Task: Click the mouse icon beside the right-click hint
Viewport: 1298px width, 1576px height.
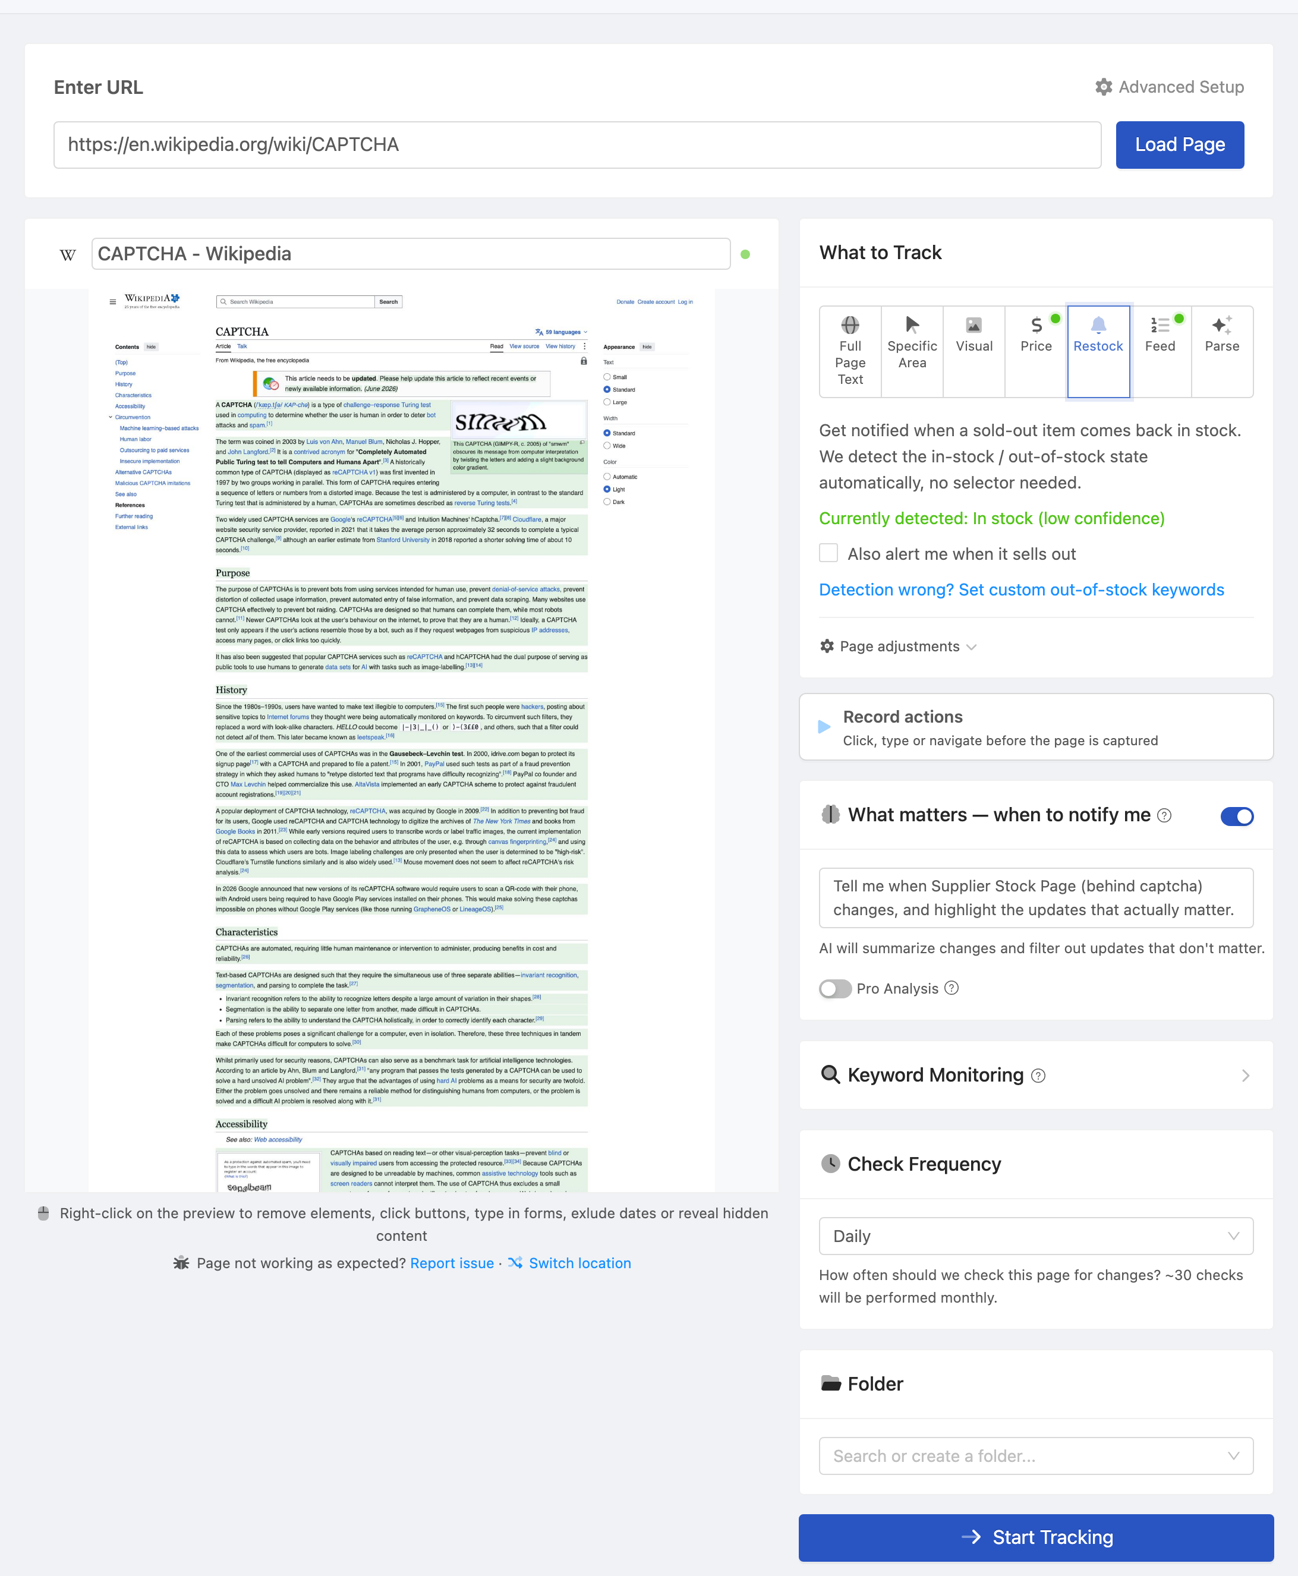Action: 43,1213
